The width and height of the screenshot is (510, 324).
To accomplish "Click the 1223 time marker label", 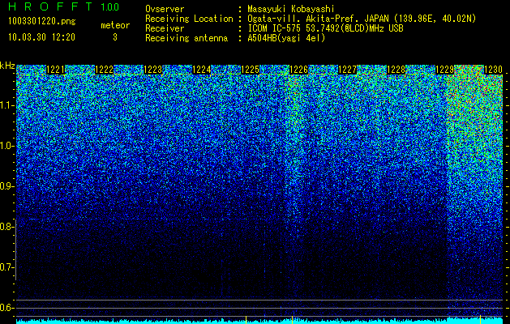I will pos(153,70).
